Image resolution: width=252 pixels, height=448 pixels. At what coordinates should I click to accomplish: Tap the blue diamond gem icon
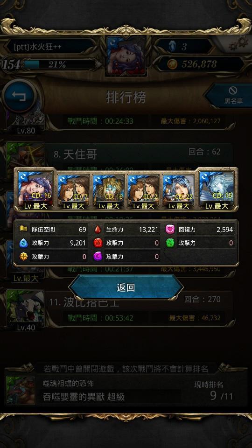point(172,46)
